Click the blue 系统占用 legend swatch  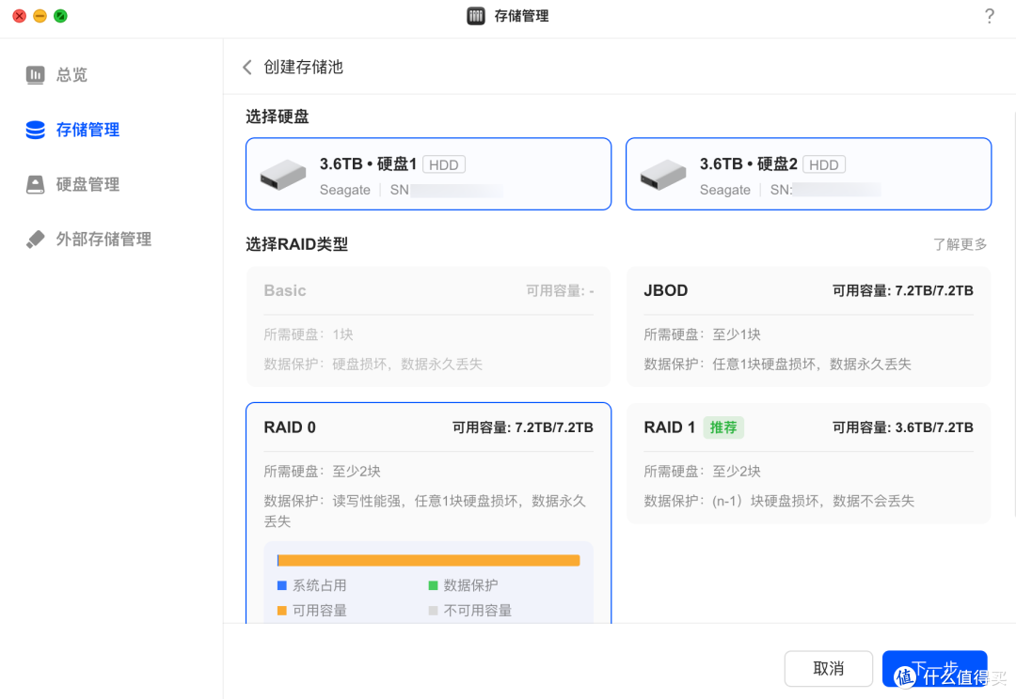pyautogui.click(x=282, y=585)
